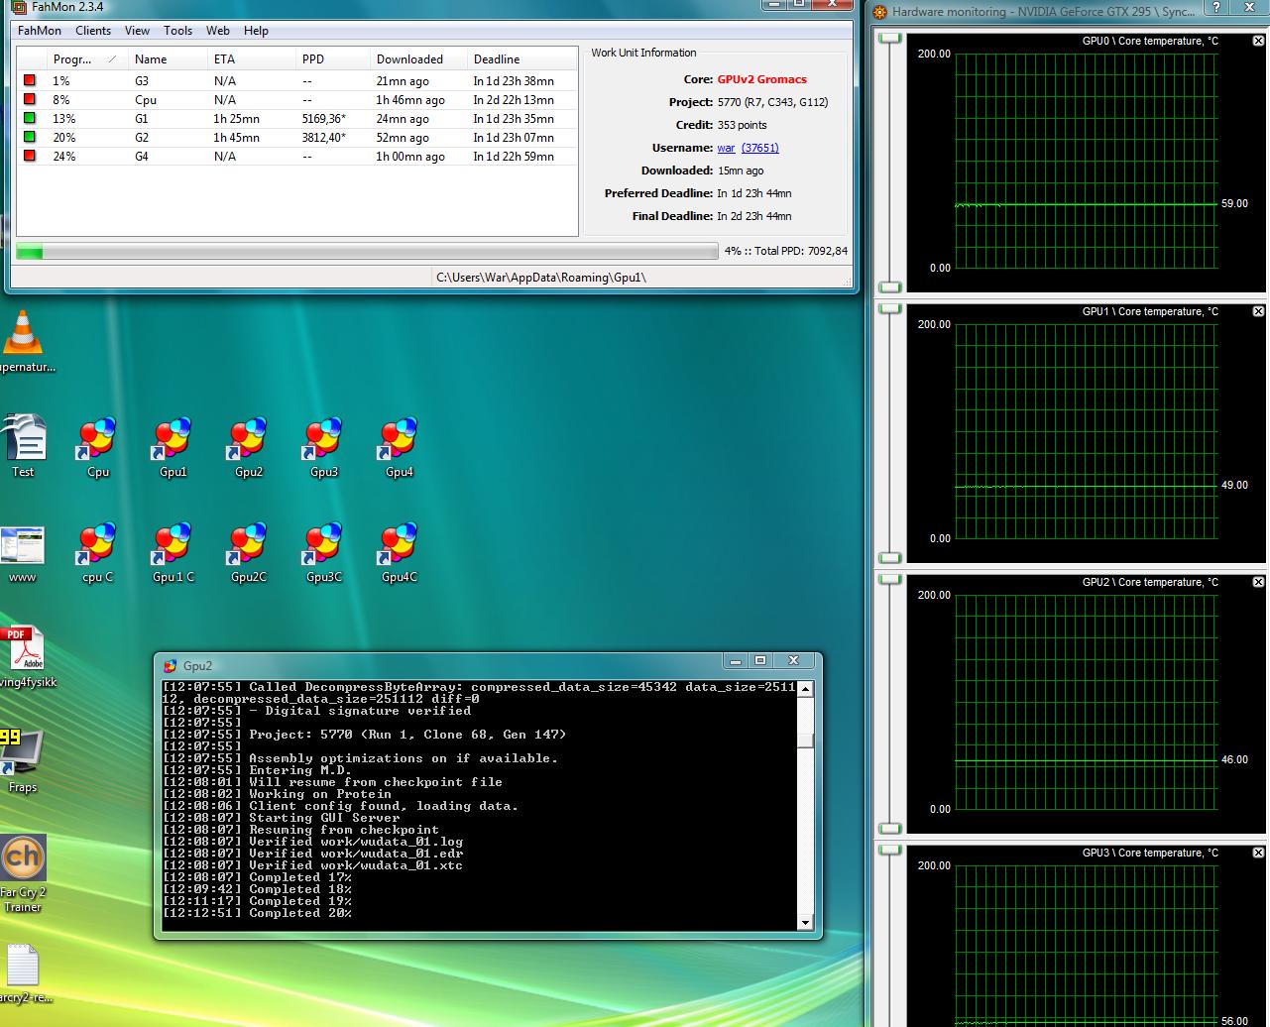Open the Cpu desktop shortcut
1270x1027 pixels.
tap(98, 448)
